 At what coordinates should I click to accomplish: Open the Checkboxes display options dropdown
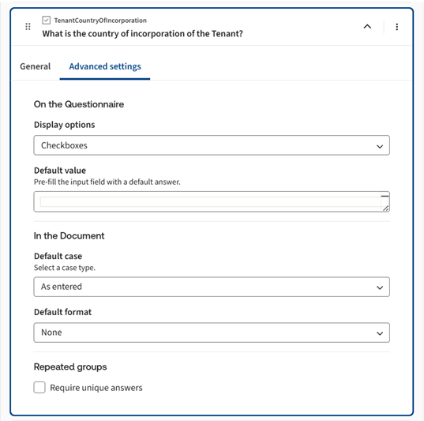(x=212, y=145)
